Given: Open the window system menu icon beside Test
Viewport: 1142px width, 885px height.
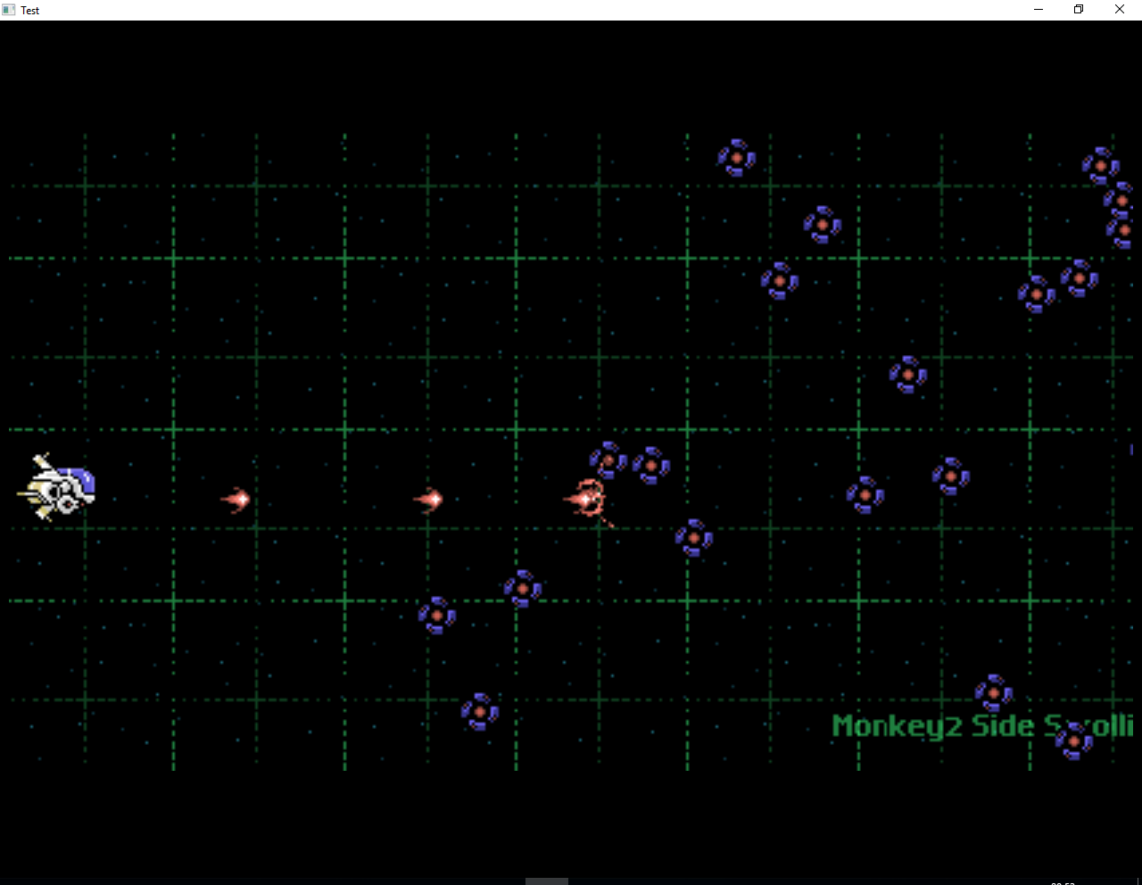Looking at the screenshot, I should point(9,10).
